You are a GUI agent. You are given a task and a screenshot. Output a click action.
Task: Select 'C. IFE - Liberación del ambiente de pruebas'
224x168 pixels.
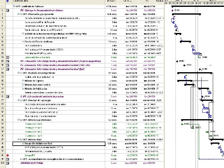pyautogui.click(x=42, y=97)
